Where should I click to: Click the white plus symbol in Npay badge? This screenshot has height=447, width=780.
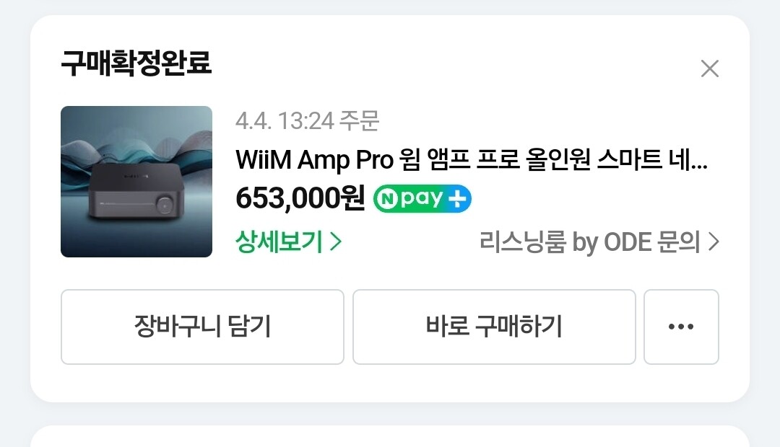(x=458, y=199)
